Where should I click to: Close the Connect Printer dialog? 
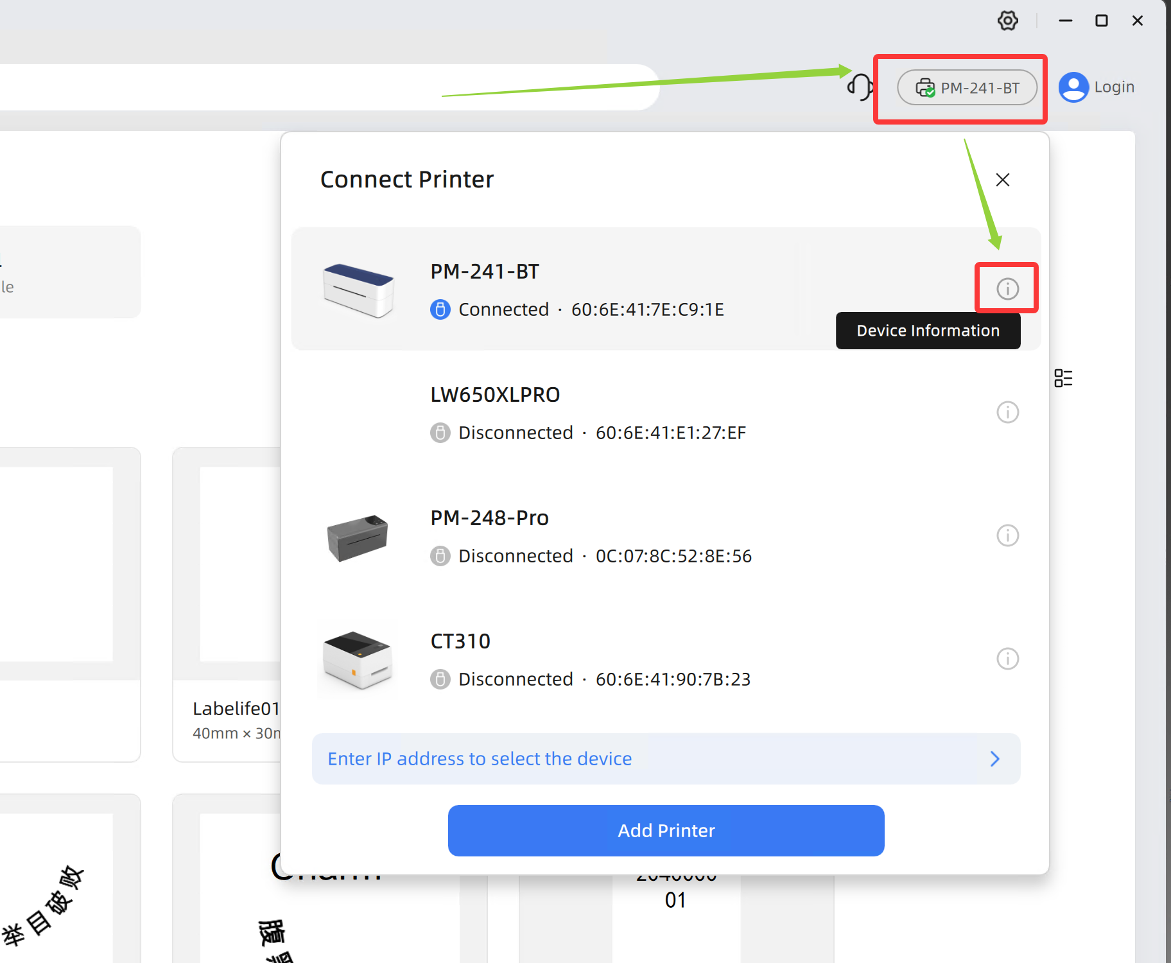pyautogui.click(x=1003, y=180)
